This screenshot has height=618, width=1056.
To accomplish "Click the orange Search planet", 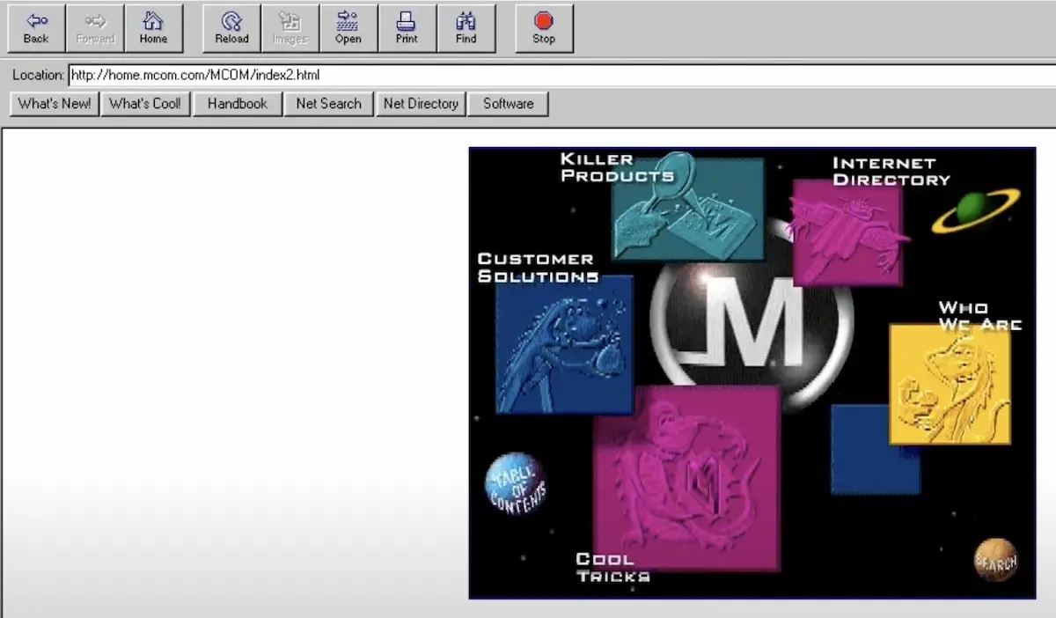I will 995,560.
